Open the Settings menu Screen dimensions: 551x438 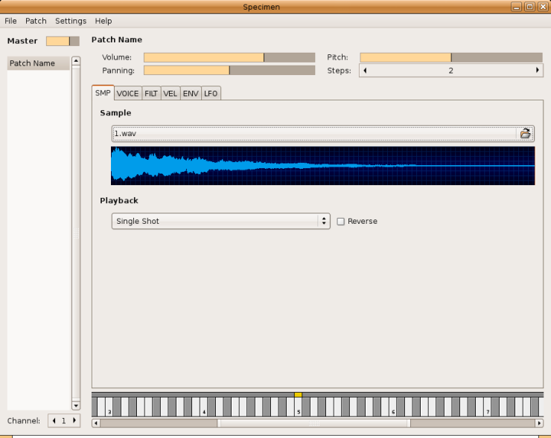[71, 21]
